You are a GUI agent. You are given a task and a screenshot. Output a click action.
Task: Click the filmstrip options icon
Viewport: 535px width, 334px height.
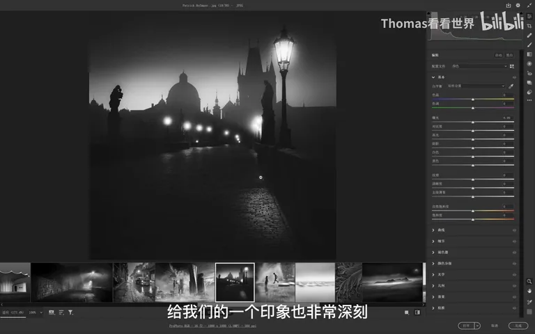pyautogui.click(x=52, y=312)
